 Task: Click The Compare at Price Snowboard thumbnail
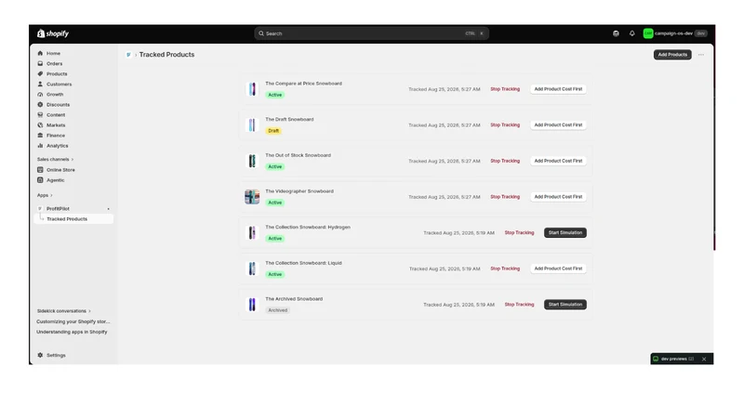[x=252, y=89]
